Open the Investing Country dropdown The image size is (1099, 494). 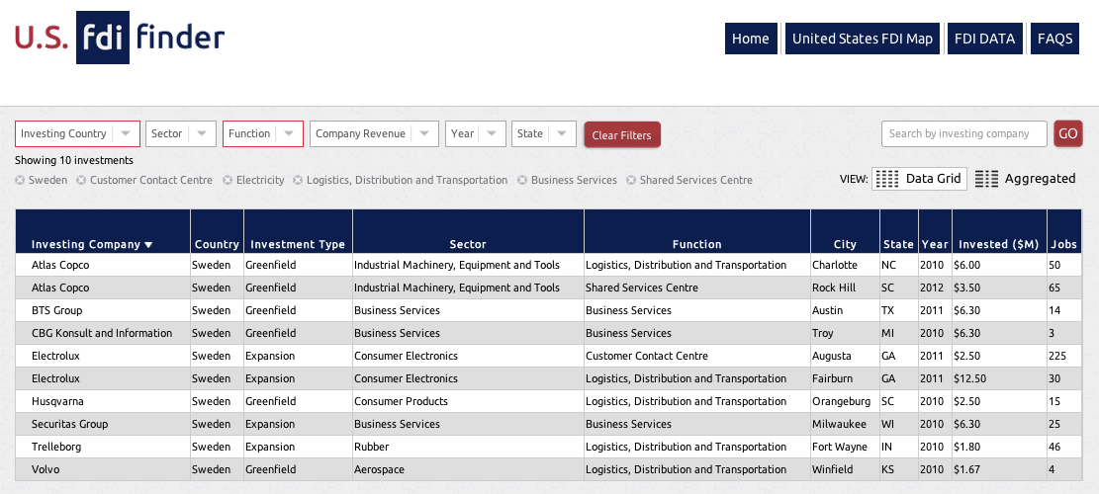pyautogui.click(x=78, y=133)
